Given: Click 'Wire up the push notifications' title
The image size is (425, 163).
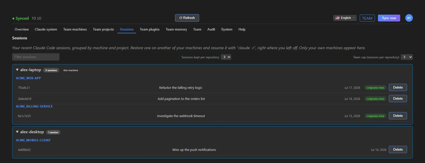Looking at the screenshot, I should pos(194,150).
